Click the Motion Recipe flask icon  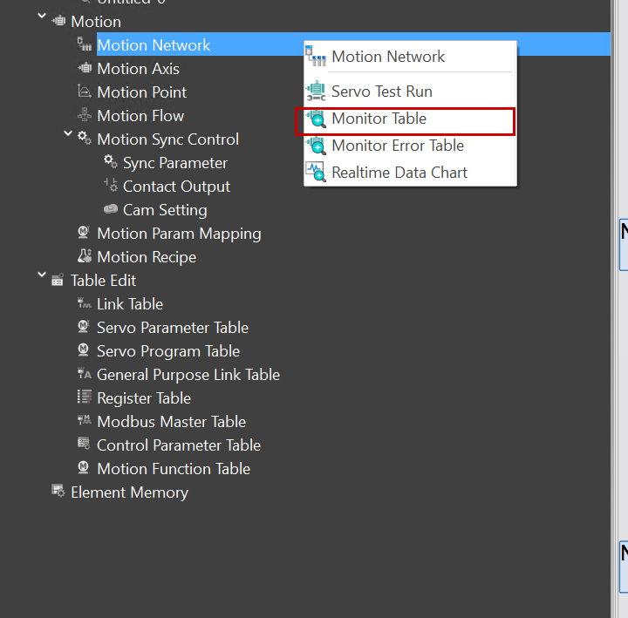(85, 257)
